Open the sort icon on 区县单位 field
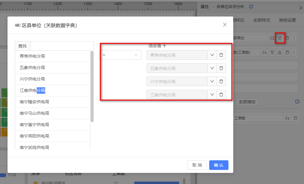The height and width of the screenshot is (184, 304). point(272,38)
